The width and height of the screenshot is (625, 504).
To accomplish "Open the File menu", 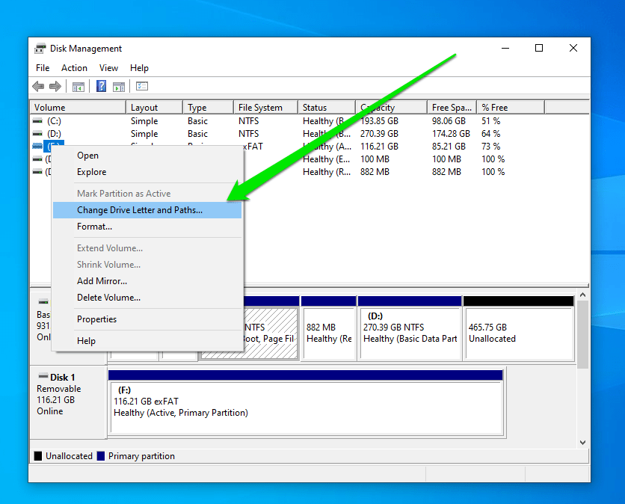I will (x=43, y=68).
